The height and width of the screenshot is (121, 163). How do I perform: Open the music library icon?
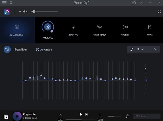pyautogui.click(x=6, y=117)
